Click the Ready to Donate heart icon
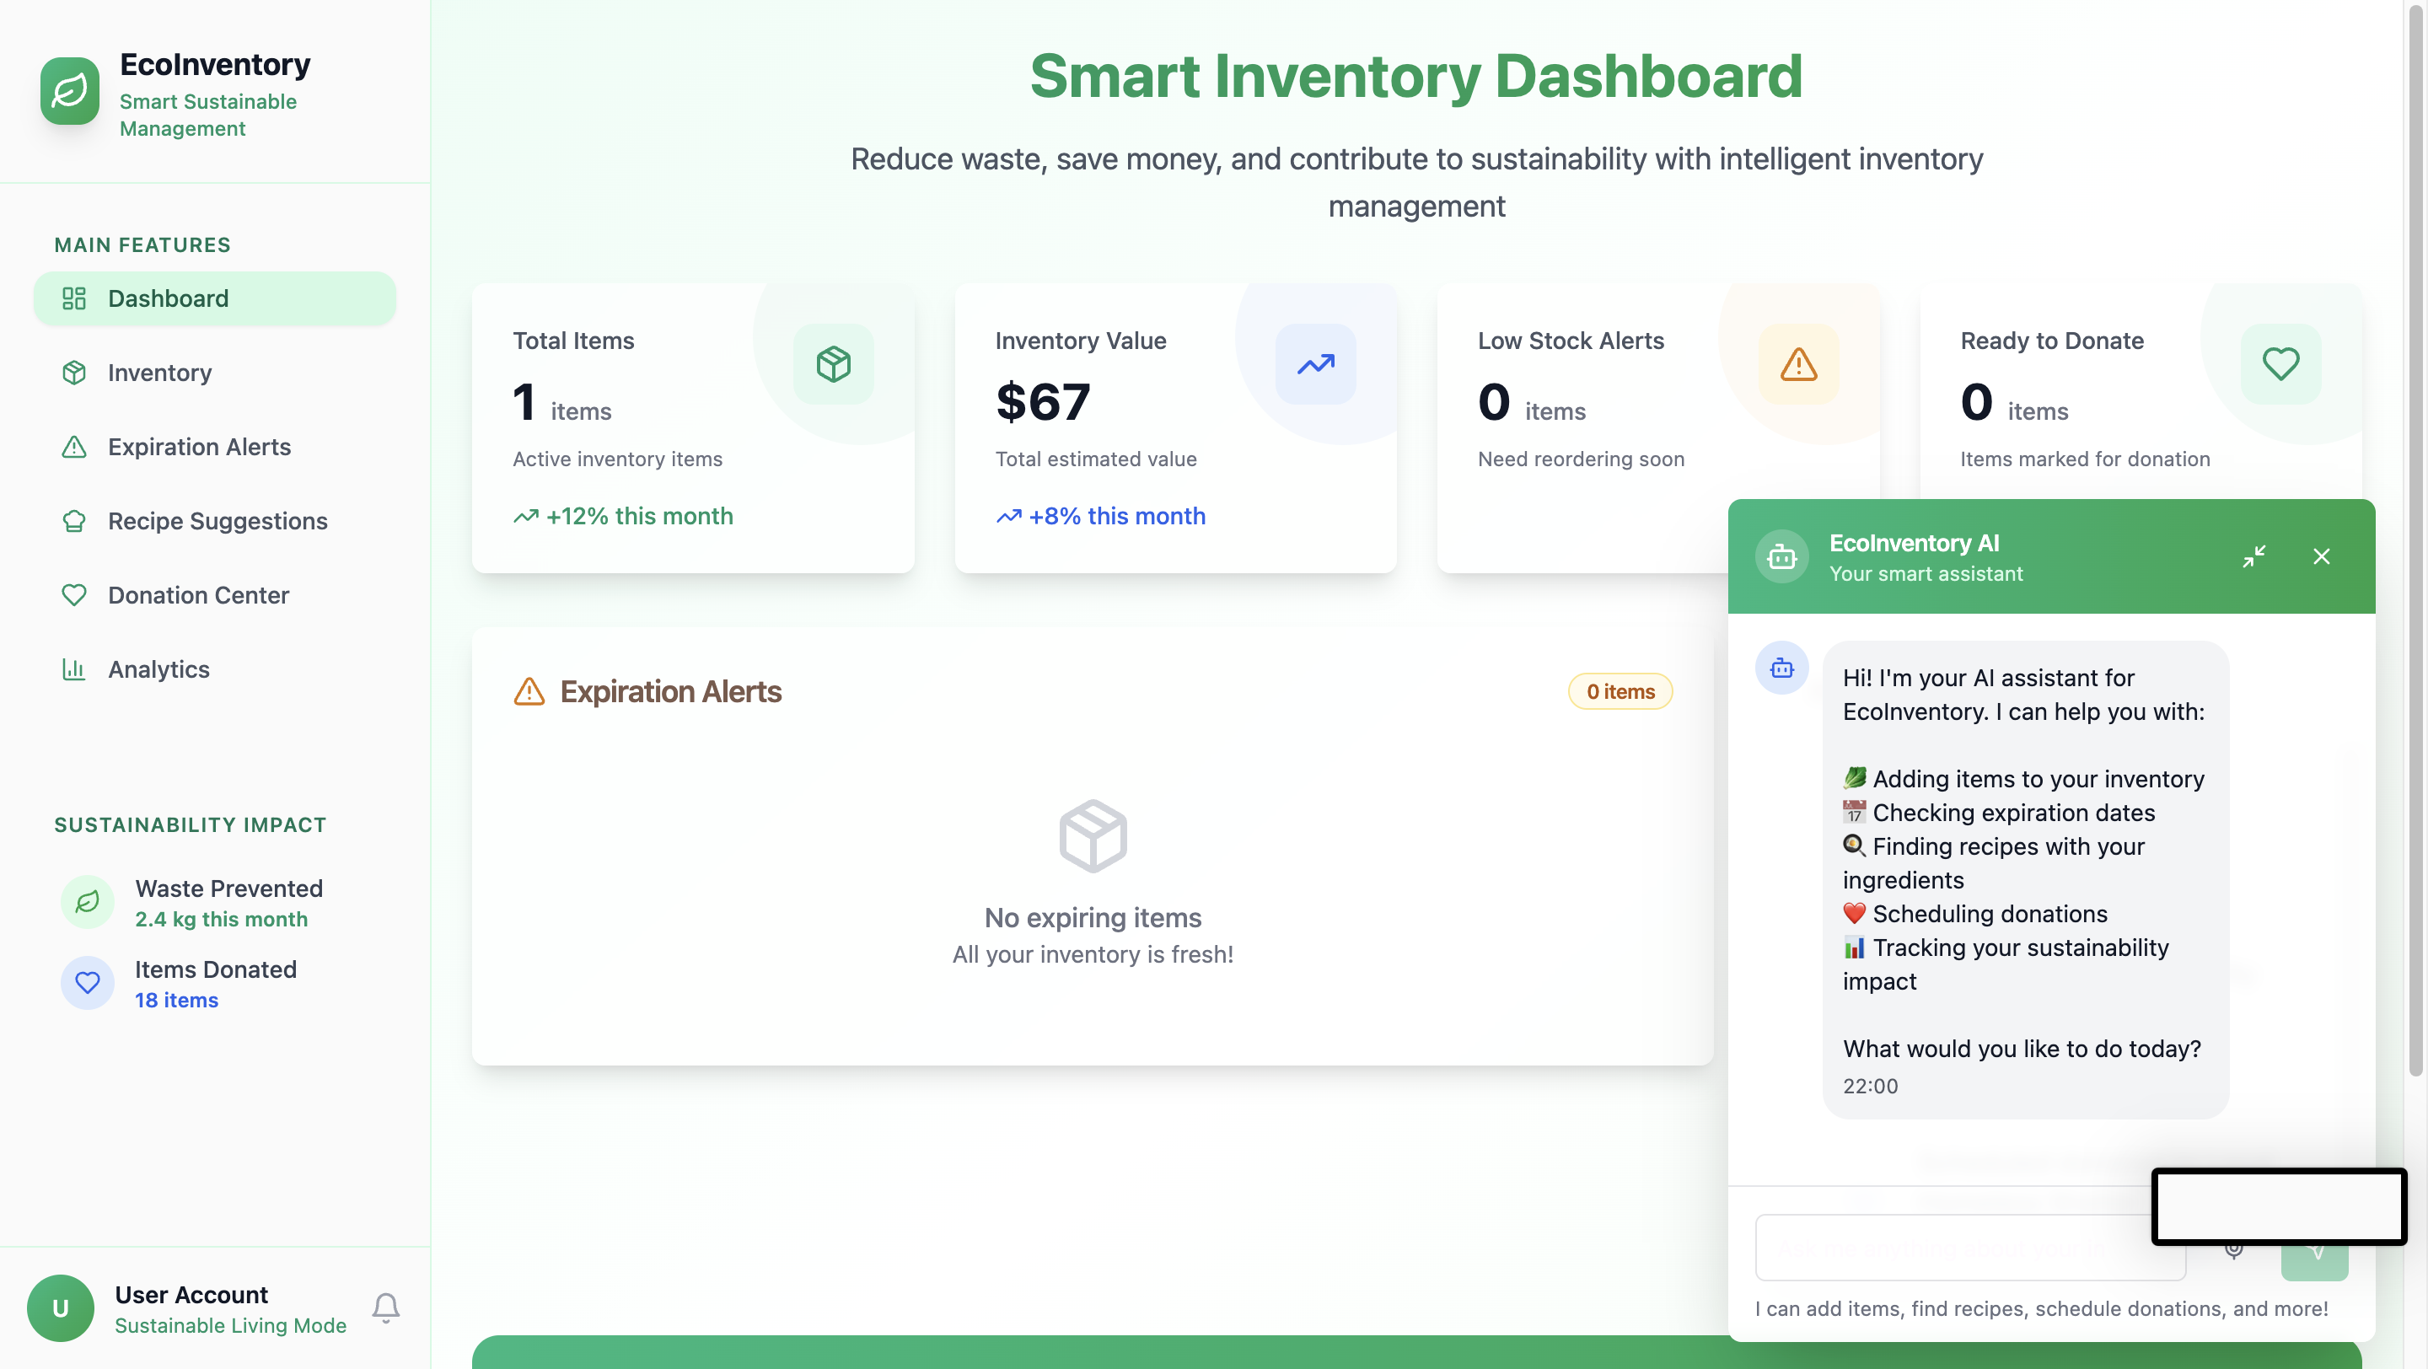 tap(2280, 363)
